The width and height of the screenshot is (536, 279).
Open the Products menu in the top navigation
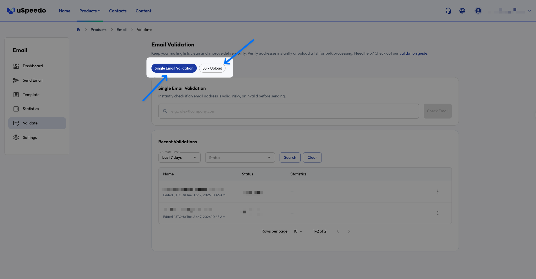90,11
